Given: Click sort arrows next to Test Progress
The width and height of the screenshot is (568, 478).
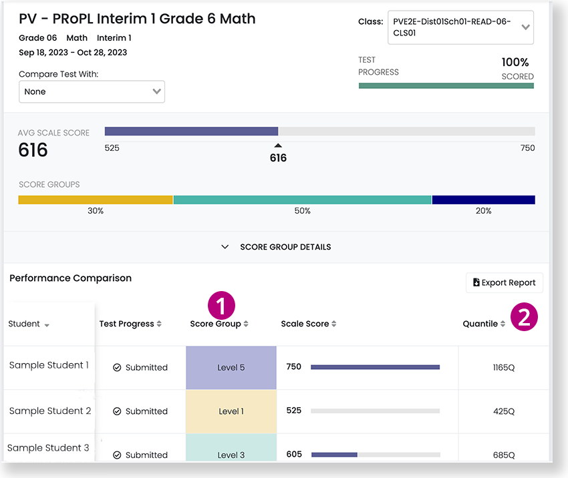Looking at the screenshot, I should click(159, 324).
